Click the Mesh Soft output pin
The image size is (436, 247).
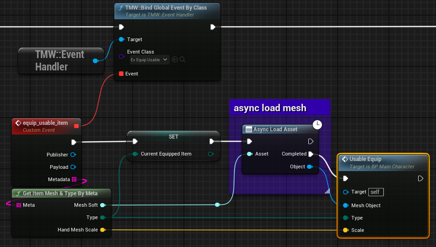pyautogui.click(x=102, y=205)
